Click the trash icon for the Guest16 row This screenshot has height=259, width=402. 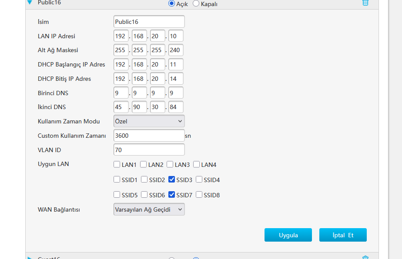[x=365, y=257]
